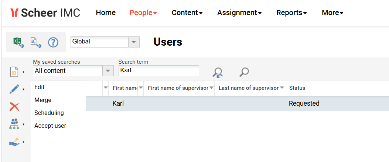389x162 pixels.
Task: Open First name of supervisor column dropdown arrow
Action: coord(211,88)
